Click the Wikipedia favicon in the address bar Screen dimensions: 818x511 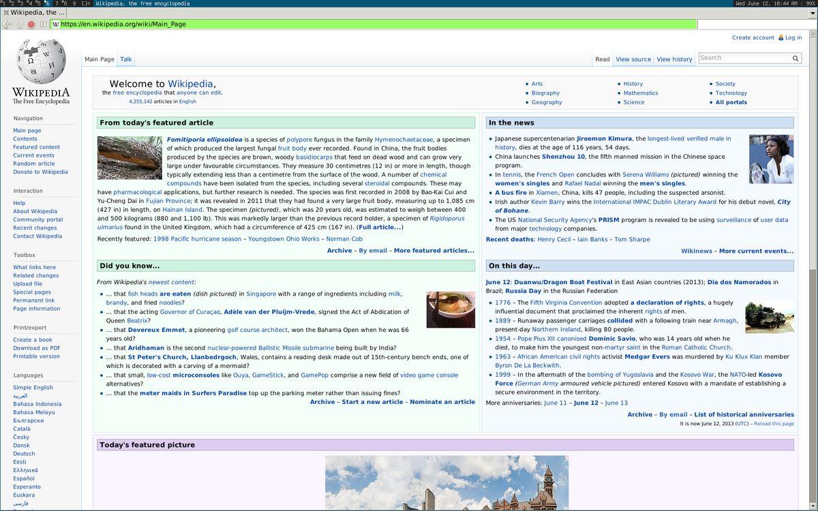(56, 25)
